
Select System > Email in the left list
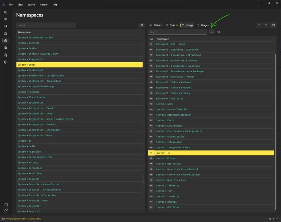(79, 65)
